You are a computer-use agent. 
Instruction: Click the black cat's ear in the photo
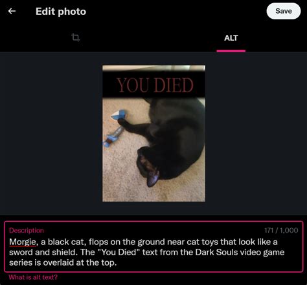153,178
